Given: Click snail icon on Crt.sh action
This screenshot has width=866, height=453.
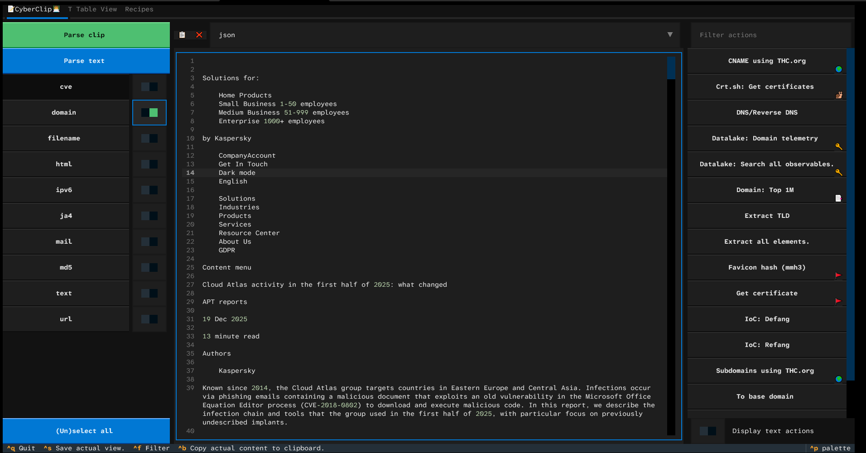Looking at the screenshot, I should [x=838, y=95].
